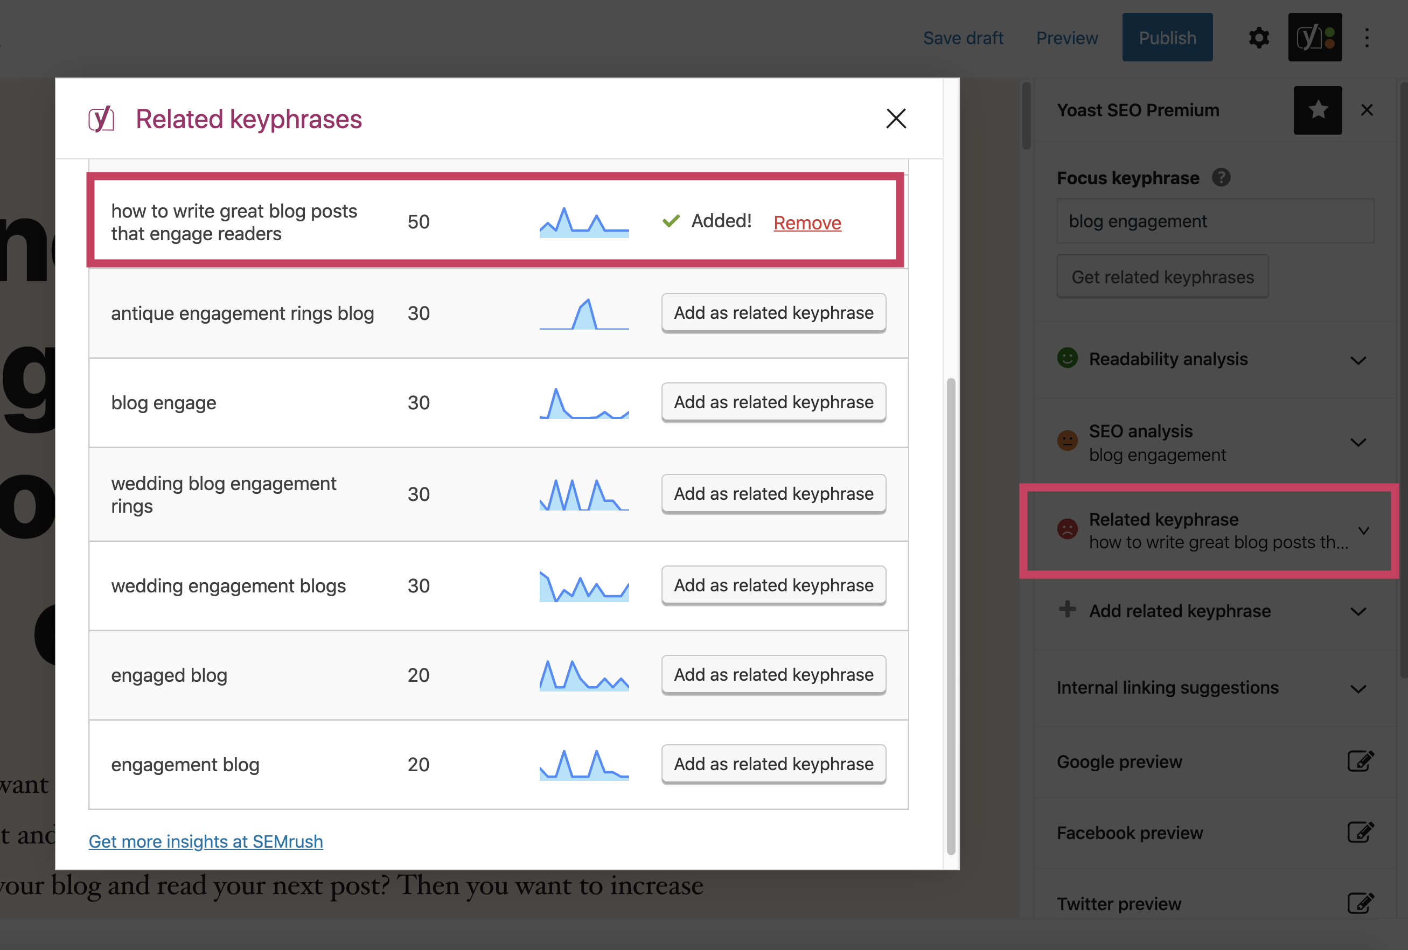
Task: Click the Yoast logo in the modal header
Action: click(101, 118)
